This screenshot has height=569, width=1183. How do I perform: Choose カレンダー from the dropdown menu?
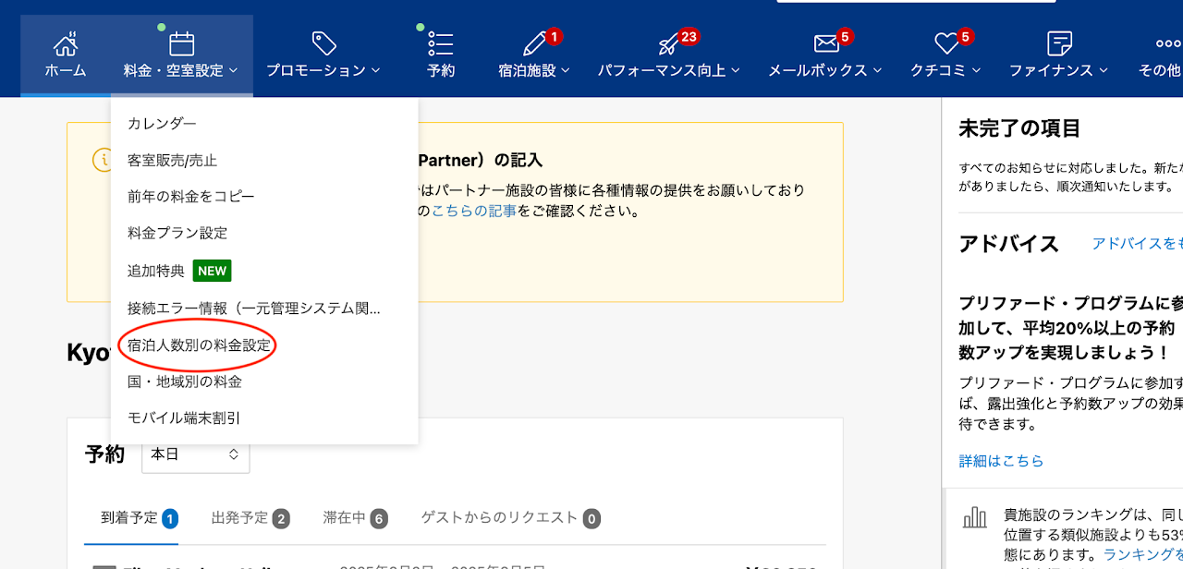tap(162, 123)
